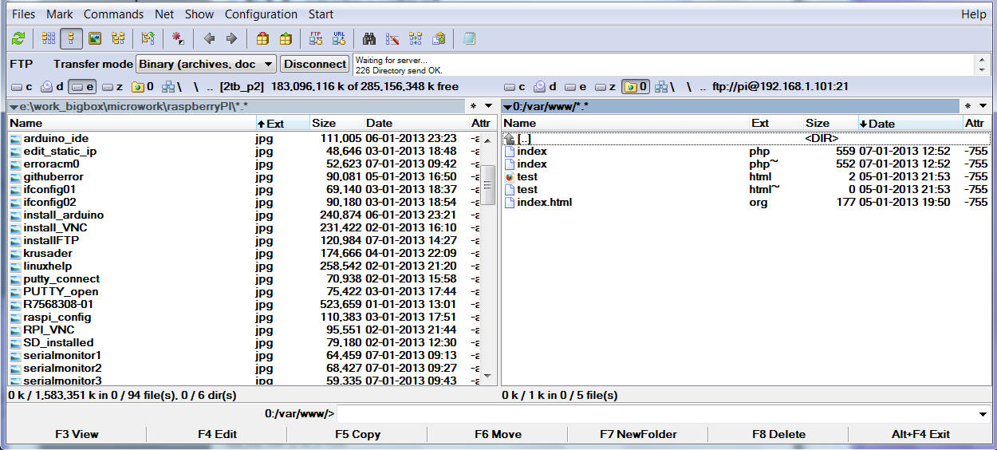The width and height of the screenshot is (997, 450).
Task: Open the Commands menu
Action: coord(114,14)
